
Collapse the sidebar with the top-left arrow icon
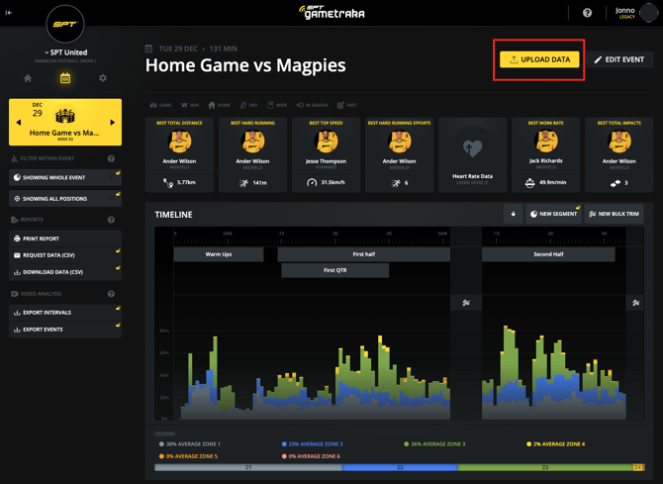pyautogui.click(x=9, y=13)
